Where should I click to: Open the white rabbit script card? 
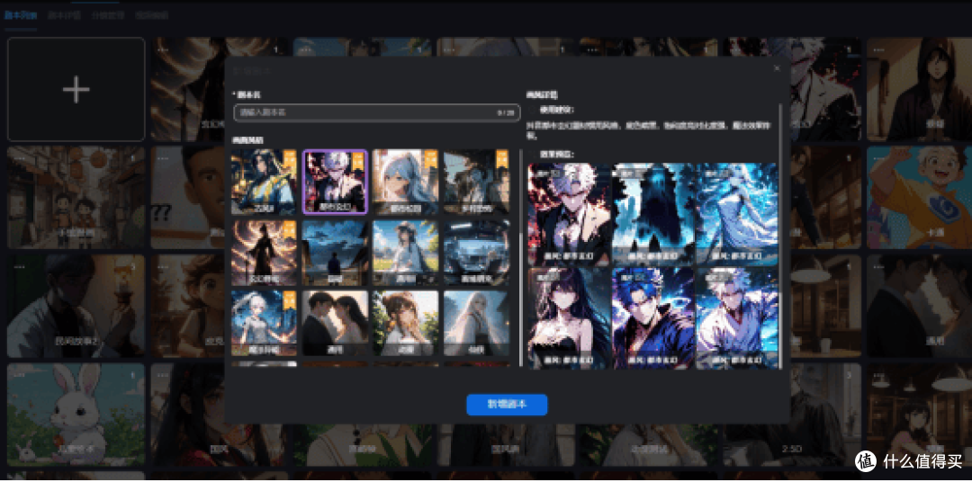(x=76, y=415)
